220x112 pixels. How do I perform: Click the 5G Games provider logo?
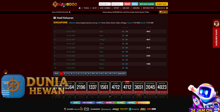pos(69,109)
